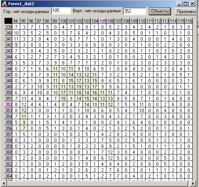The image size is (199, 187).
Task: Click the black top-left corner grid cell
Action: pos(8,21)
